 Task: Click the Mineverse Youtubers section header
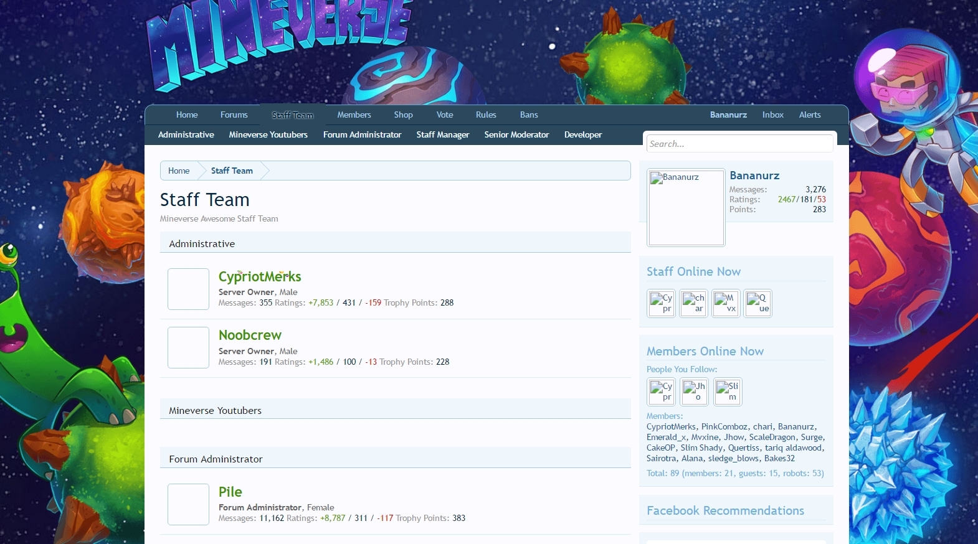(396, 410)
